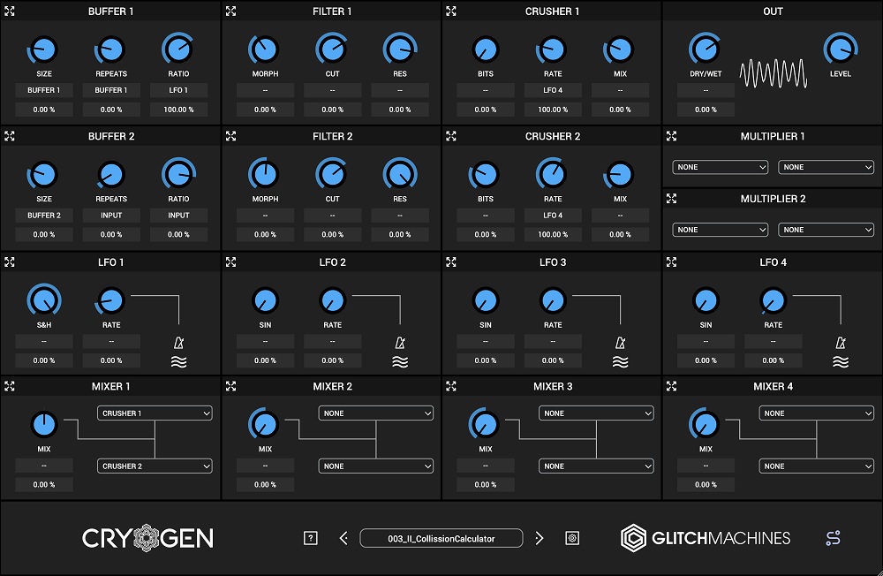Open help using the question mark icon
Viewport: 883px width, 576px height.
tap(311, 537)
